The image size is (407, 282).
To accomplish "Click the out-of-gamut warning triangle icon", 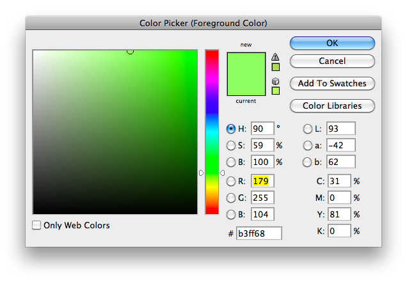I will point(276,56).
